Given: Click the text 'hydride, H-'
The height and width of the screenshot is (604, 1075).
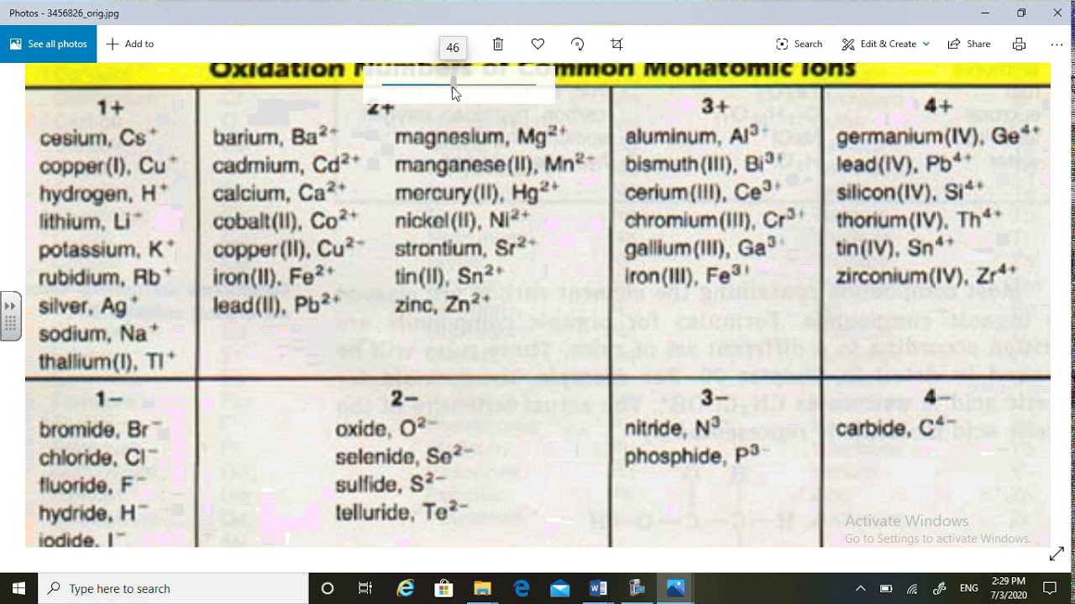Looking at the screenshot, I should click(94, 513).
